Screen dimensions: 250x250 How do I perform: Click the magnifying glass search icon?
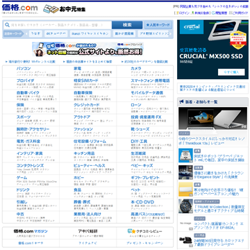[7, 25]
